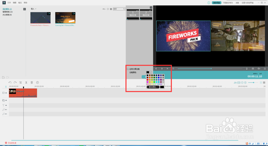The image size is (268, 146).
Task: Click the 保存项目 save project button
Action: (x=217, y=3)
